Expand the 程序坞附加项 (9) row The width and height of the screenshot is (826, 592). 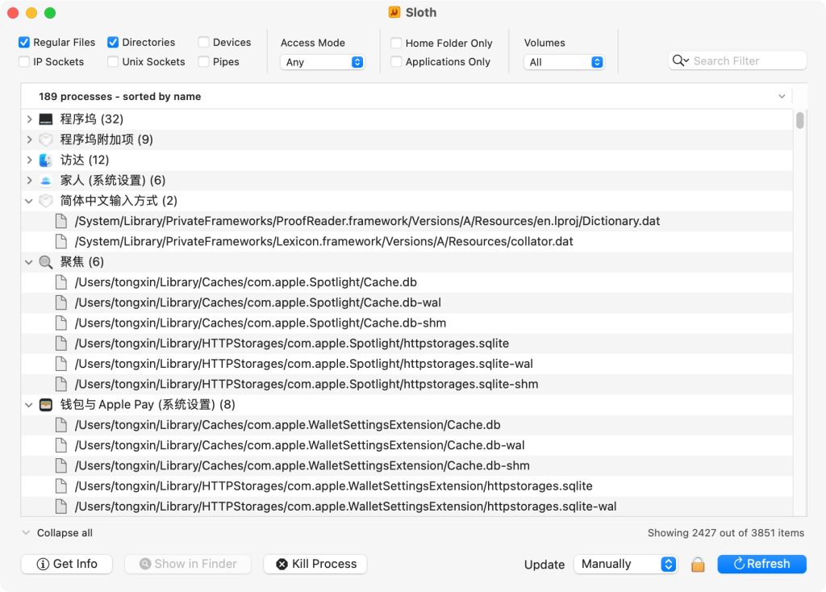pyautogui.click(x=29, y=140)
